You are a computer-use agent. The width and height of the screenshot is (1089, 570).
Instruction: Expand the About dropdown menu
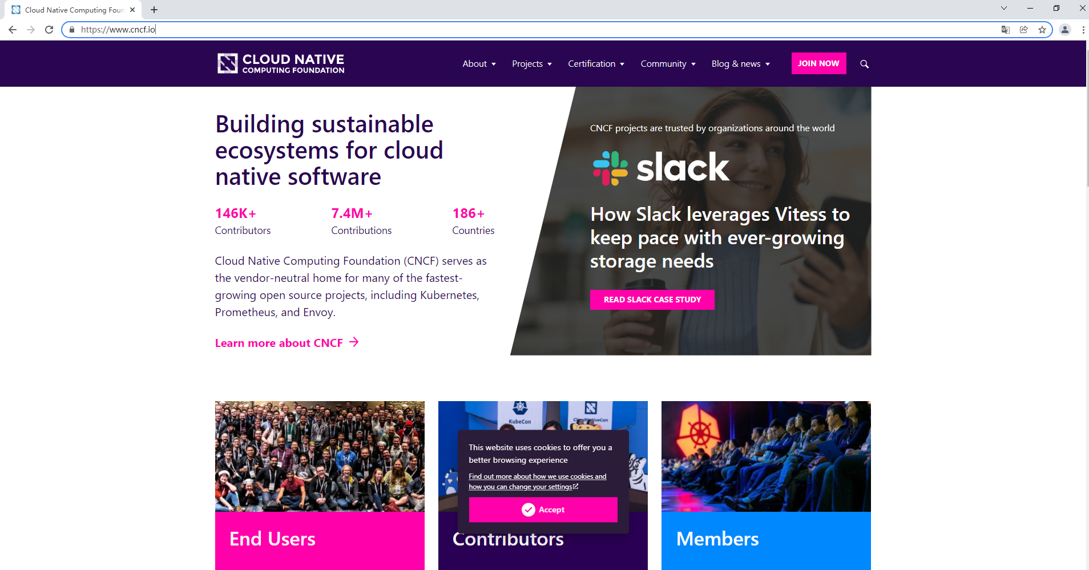click(479, 64)
